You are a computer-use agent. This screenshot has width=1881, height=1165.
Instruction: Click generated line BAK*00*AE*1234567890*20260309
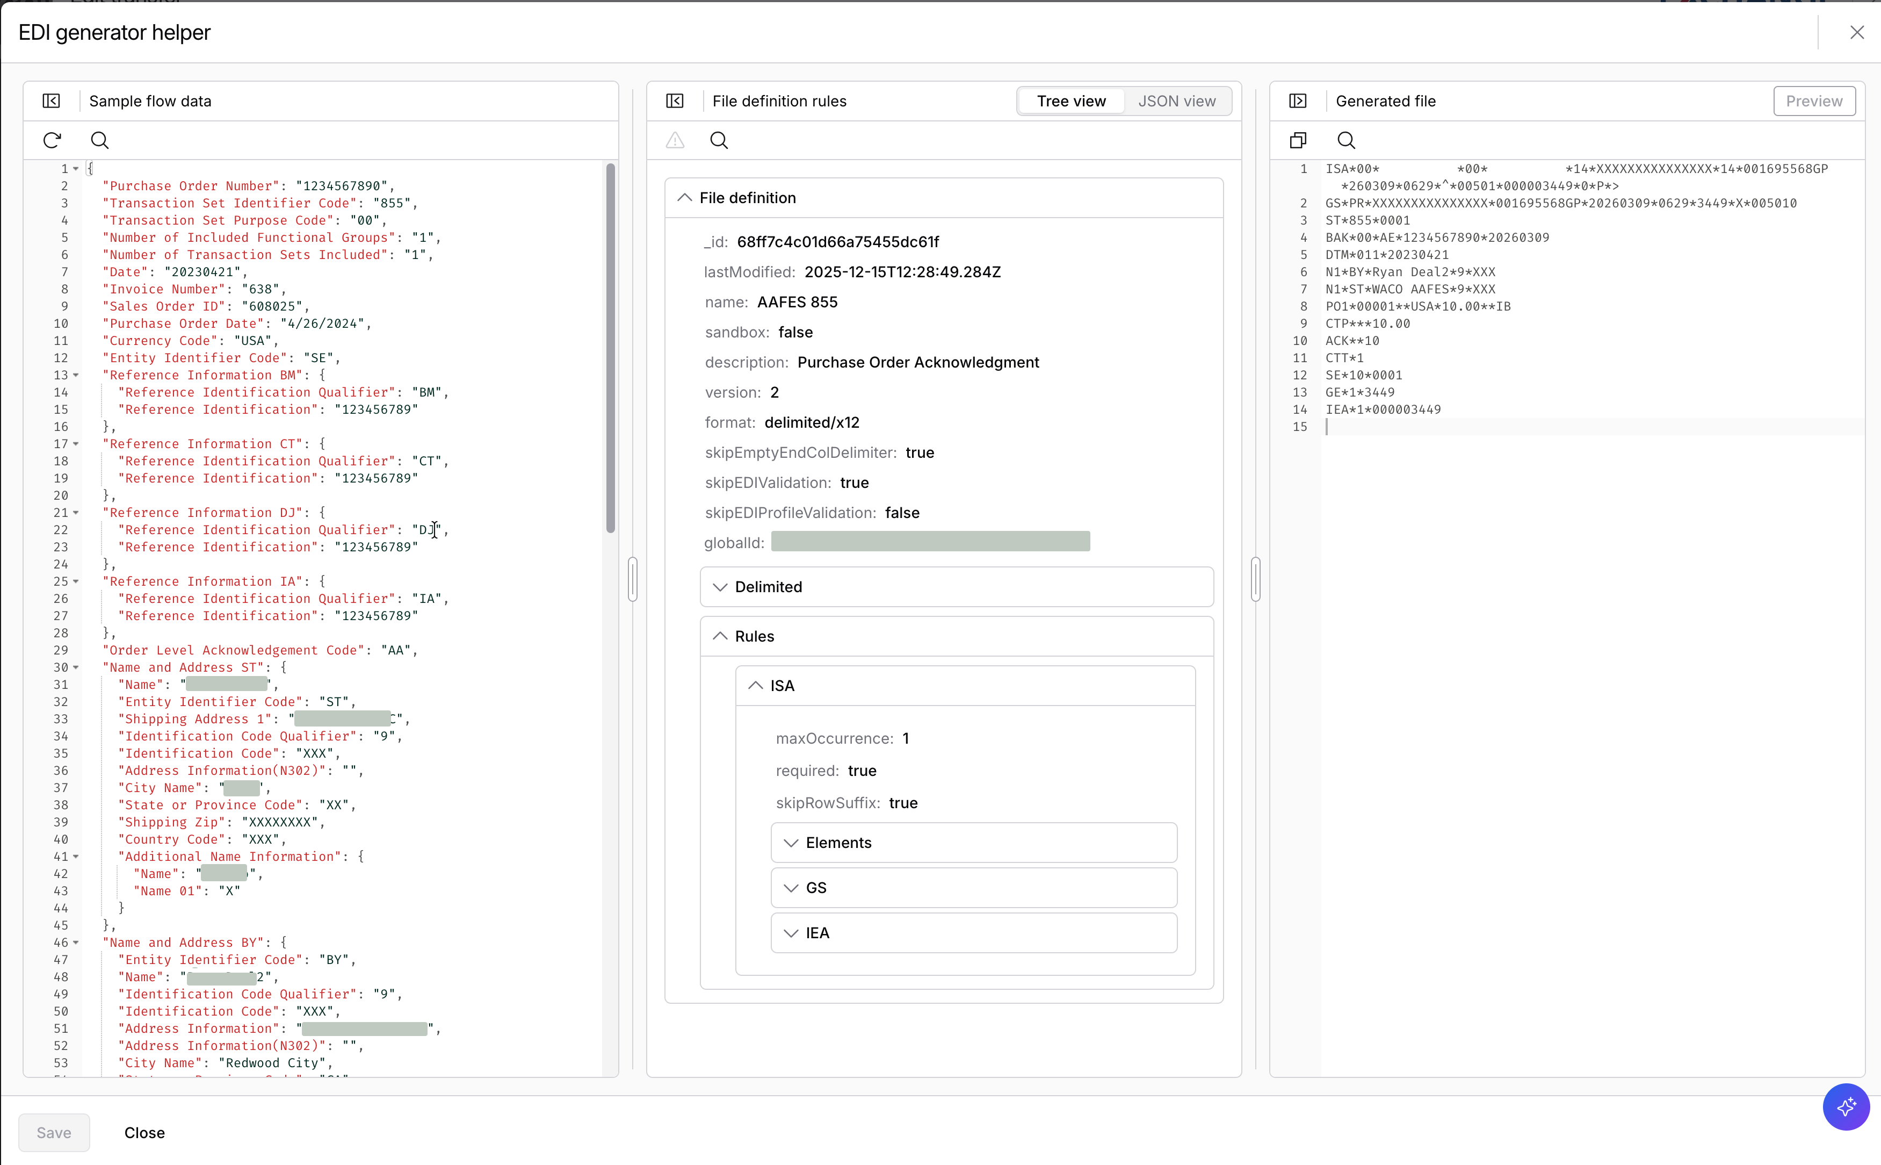(x=1437, y=238)
